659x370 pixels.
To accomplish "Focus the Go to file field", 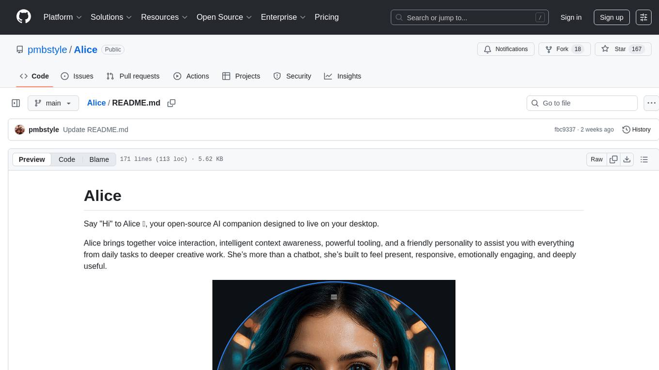I will 582,103.
